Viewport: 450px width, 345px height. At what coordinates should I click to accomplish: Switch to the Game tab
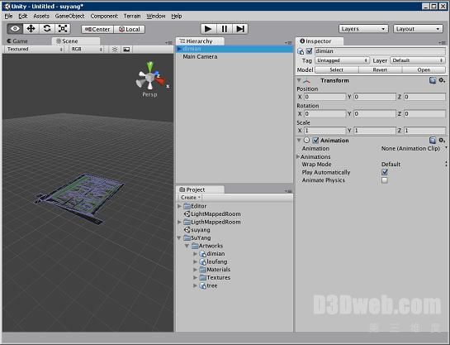click(x=17, y=41)
